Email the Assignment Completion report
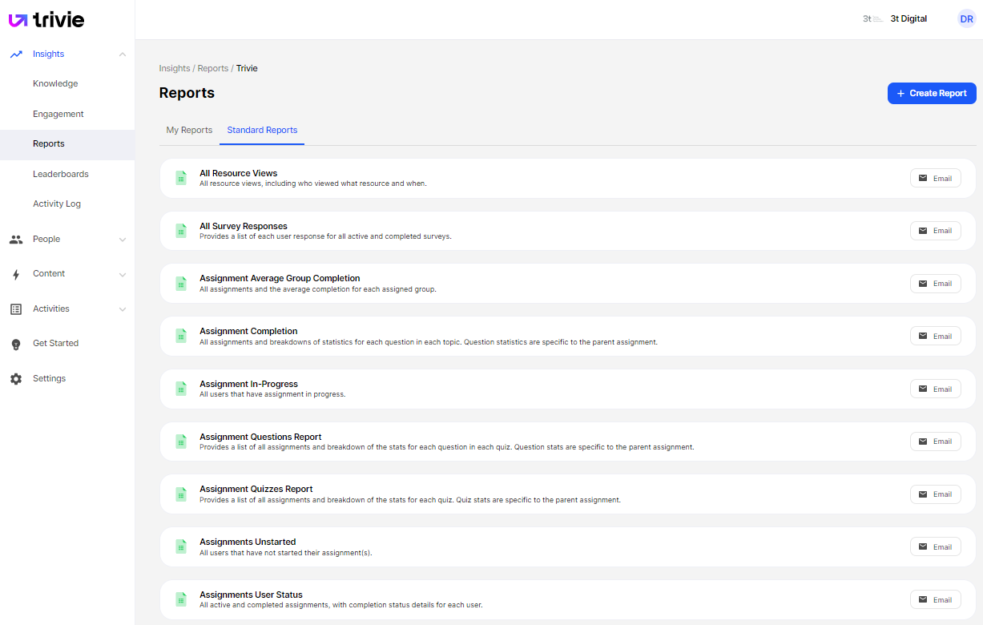Screen dimensions: 983x625 [x=935, y=337]
